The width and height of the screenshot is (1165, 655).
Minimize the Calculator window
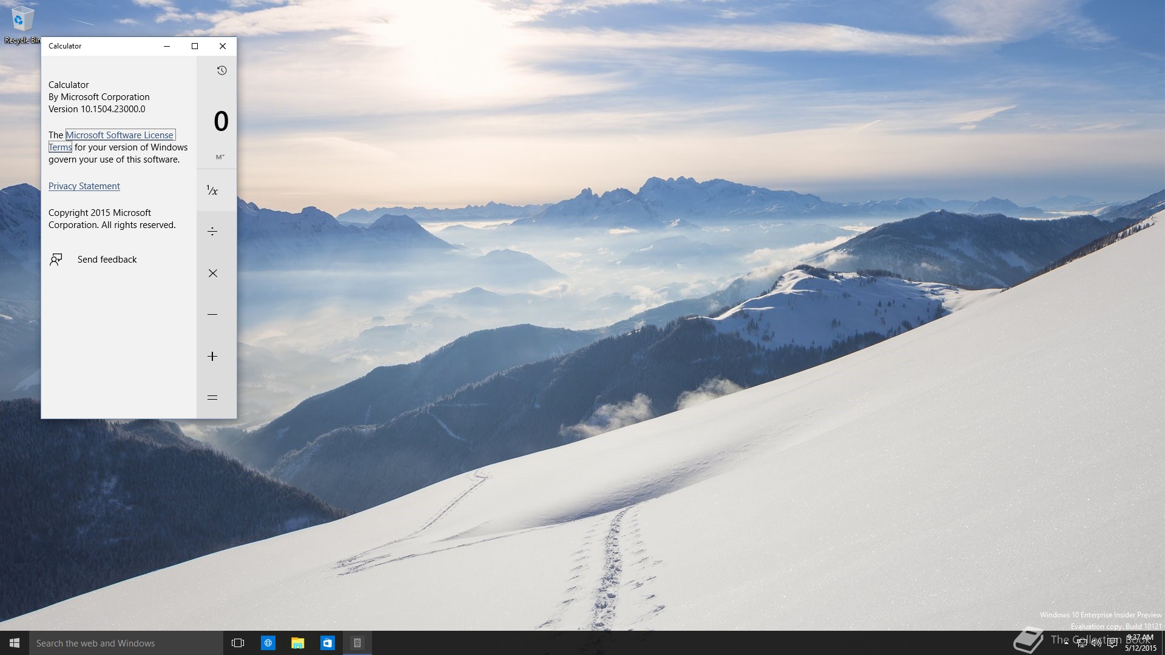tap(167, 46)
